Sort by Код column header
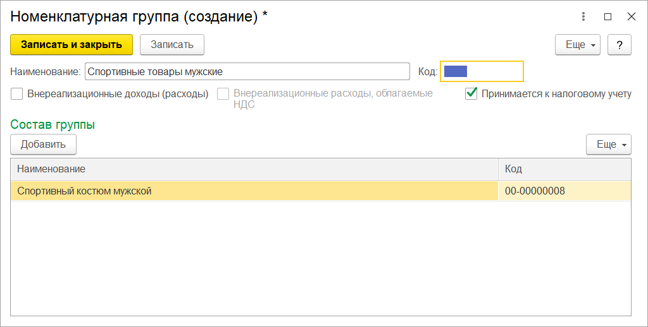The width and height of the screenshot is (648, 327). [x=564, y=169]
